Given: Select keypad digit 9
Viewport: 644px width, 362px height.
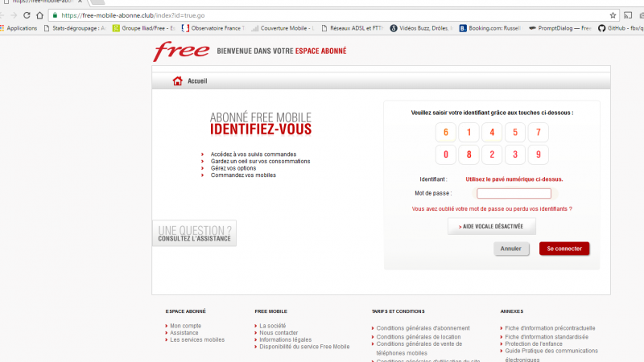Looking at the screenshot, I should point(538,154).
